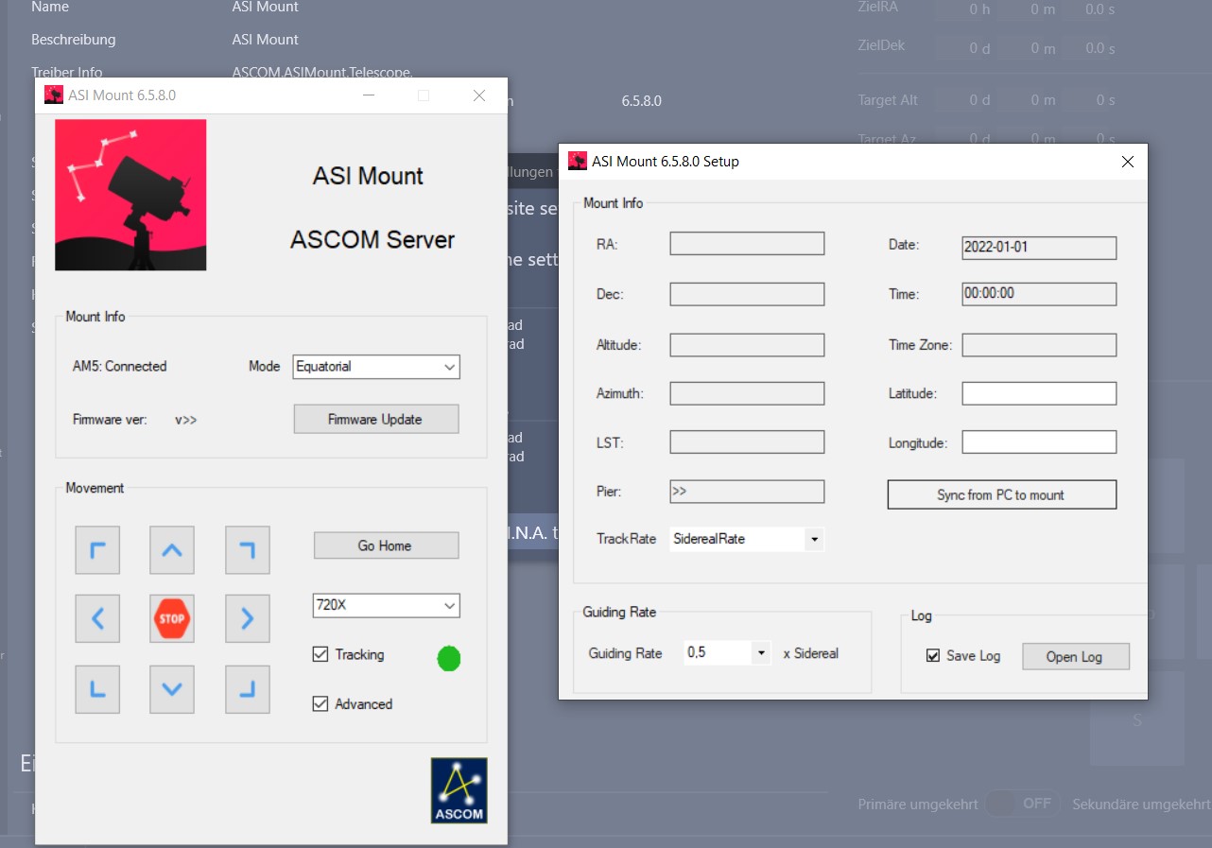Click the ASCOM logo icon
This screenshot has height=848, width=1212.
click(x=459, y=790)
